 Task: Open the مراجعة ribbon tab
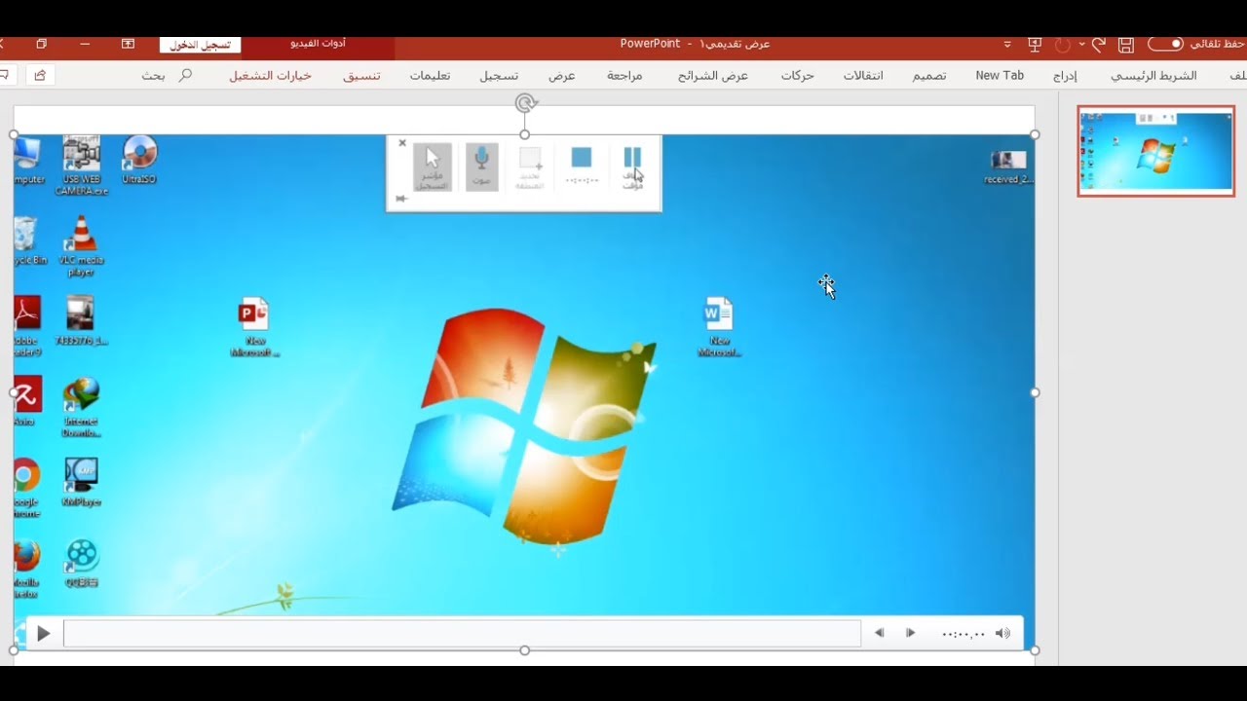pyautogui.click(x=624, y=75)
